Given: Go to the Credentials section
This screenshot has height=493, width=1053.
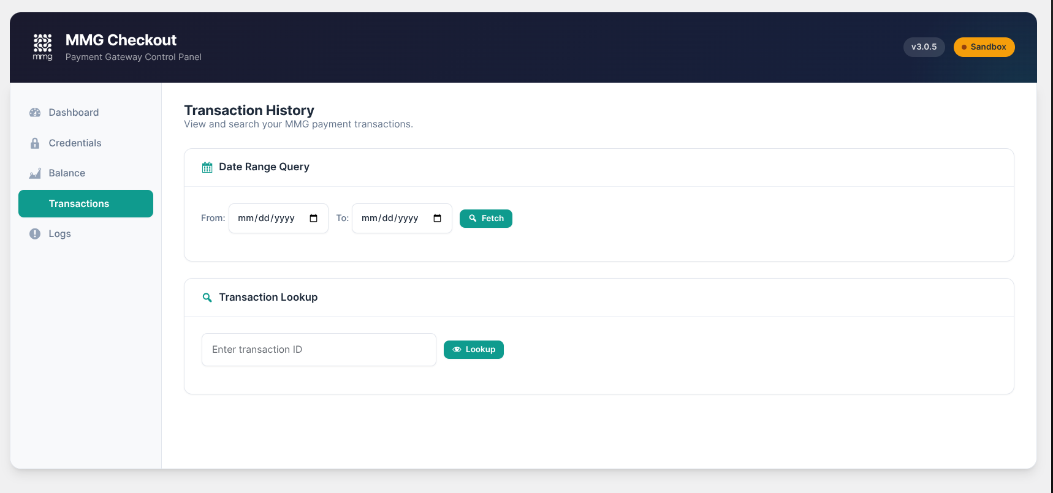Looking at the screenshot, I should [86, 143].
